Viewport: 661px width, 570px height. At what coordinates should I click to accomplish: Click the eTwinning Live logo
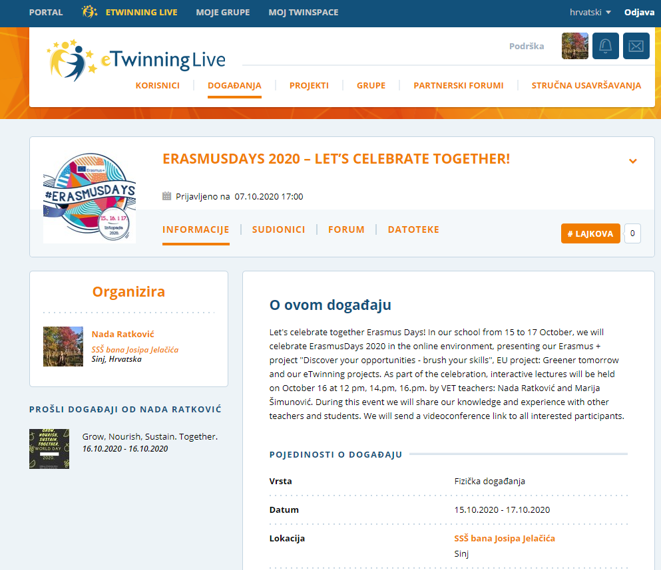136,61
